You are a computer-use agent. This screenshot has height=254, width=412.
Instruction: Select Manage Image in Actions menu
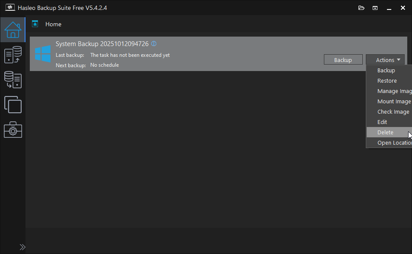pyautogui.click(x=389, y=91)
